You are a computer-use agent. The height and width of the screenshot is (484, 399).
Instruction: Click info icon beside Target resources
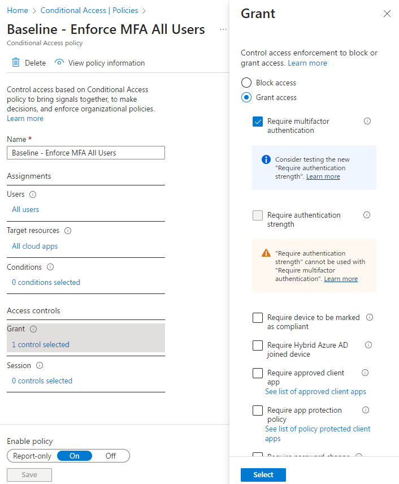tap(68, 231)
